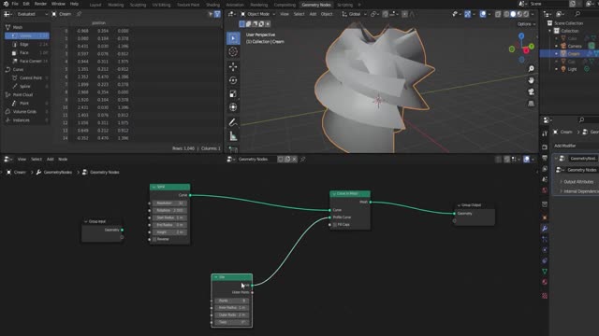
Task: Collapse the Star node
Action: pyautogui.click(x=216, y=277)
